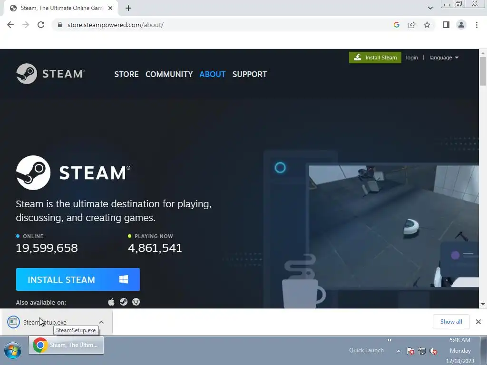Close the downloads bar
The height and width of the screenshot is (365, 487).
click(478, 322)
